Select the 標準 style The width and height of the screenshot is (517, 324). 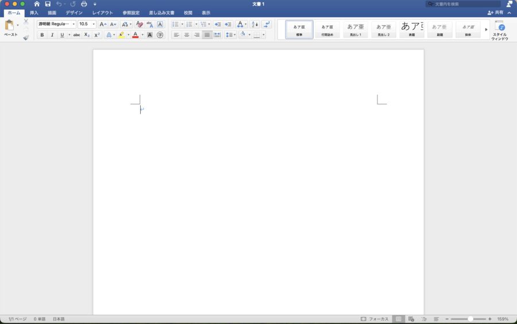click(x=299, y=30)
